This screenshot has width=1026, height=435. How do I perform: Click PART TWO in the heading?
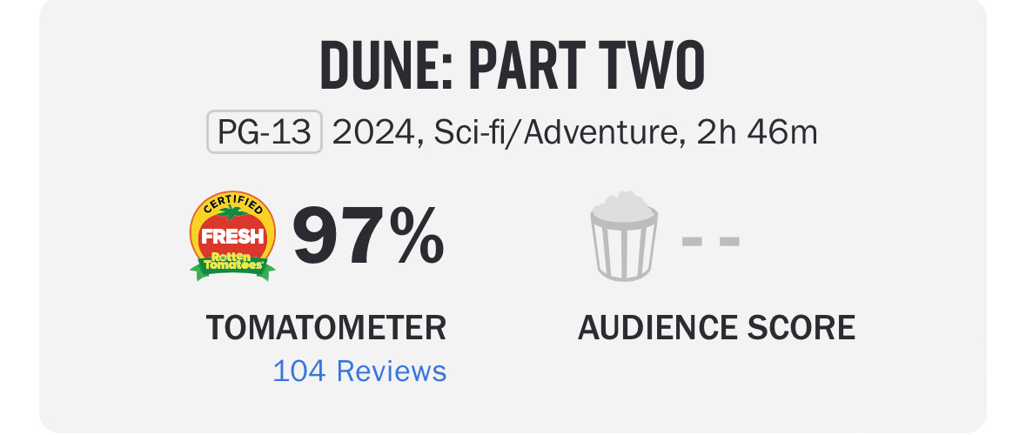pyautogui.click(x=586, y=66)
